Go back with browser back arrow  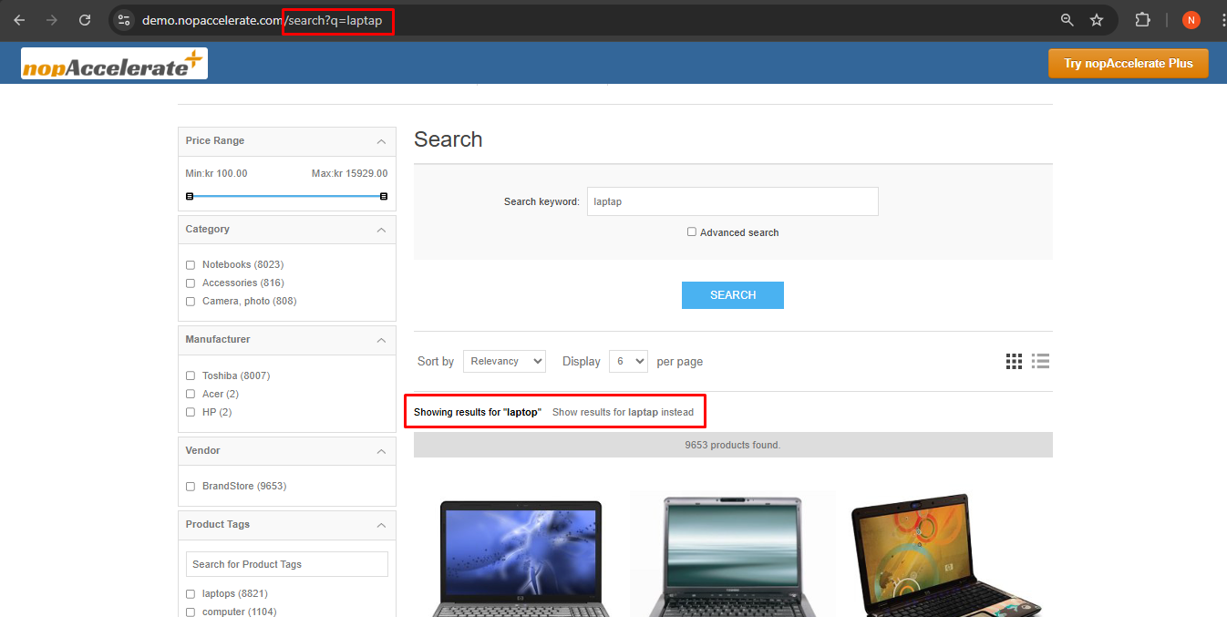19,20
